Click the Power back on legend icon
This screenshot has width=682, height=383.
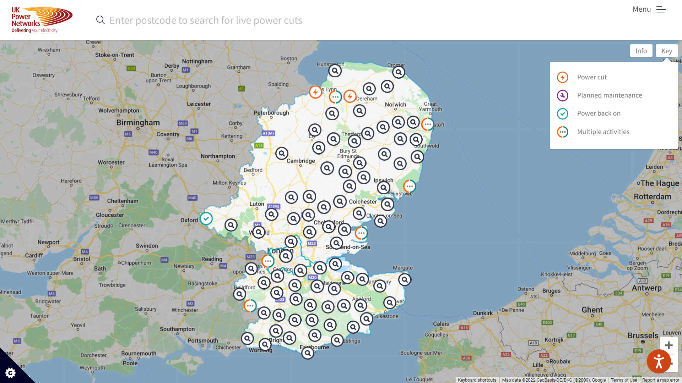(x=563, y=114)
